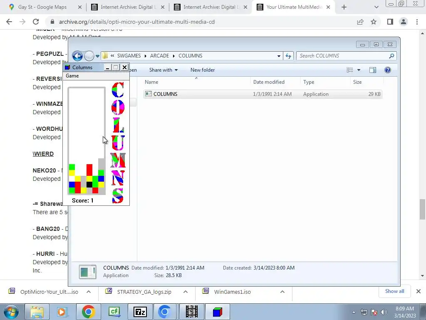This screenshot has width=426, height=320.
Task: Sort files by Name column header
Action: click(x=196, y=82)
